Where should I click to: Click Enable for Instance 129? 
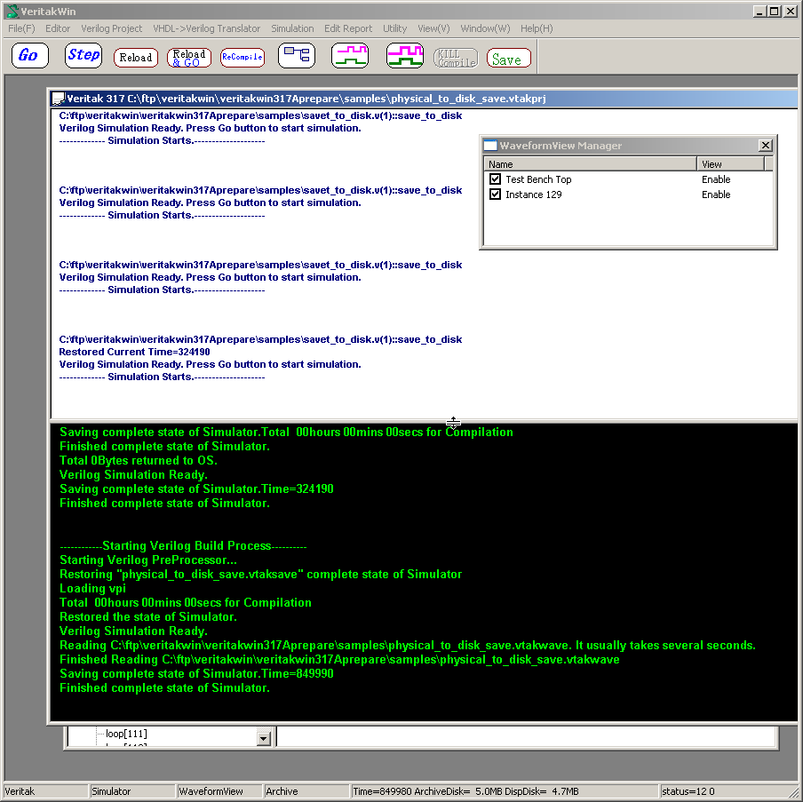coord(715,195)
